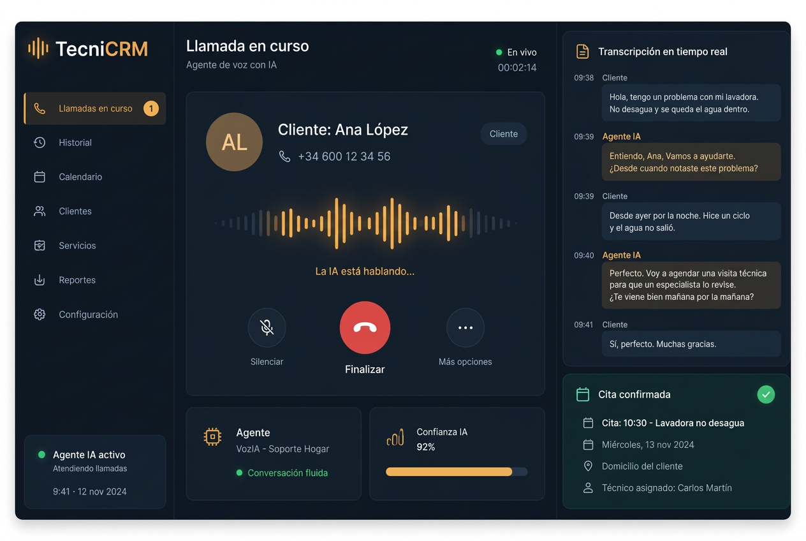Click the chip icon in Agente card

coord(212,436)
